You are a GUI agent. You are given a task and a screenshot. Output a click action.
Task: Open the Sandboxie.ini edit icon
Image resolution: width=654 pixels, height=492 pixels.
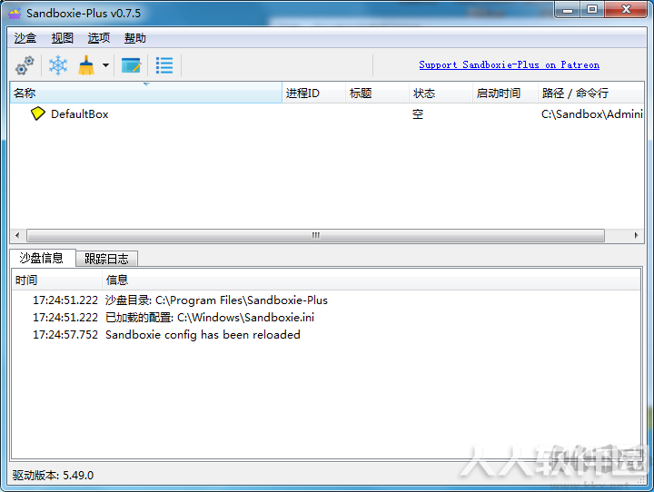point(131,65)
